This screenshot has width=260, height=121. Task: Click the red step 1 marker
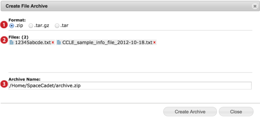[x=4, y=25]
